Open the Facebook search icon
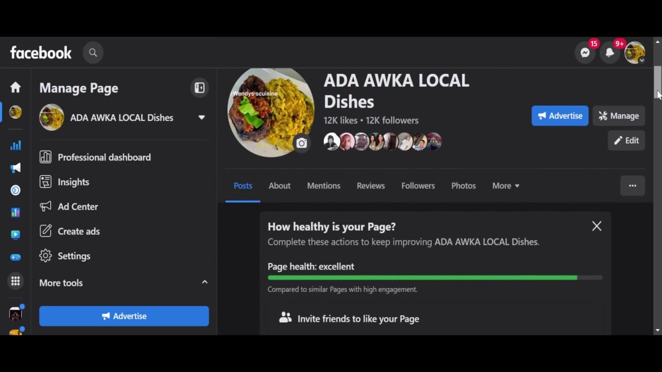662x372 pixels. click(93, 53)
